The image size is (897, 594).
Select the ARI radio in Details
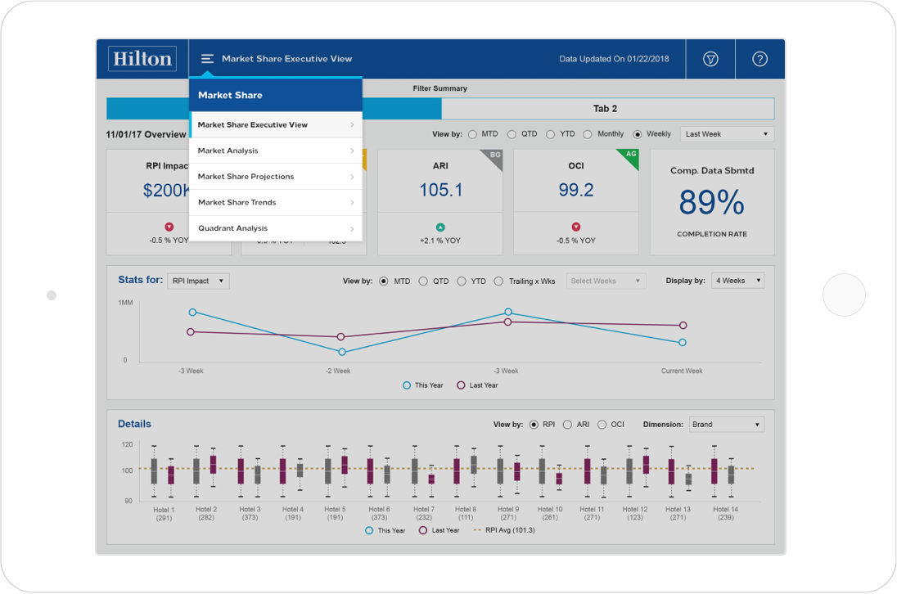[x=567, y=425]
